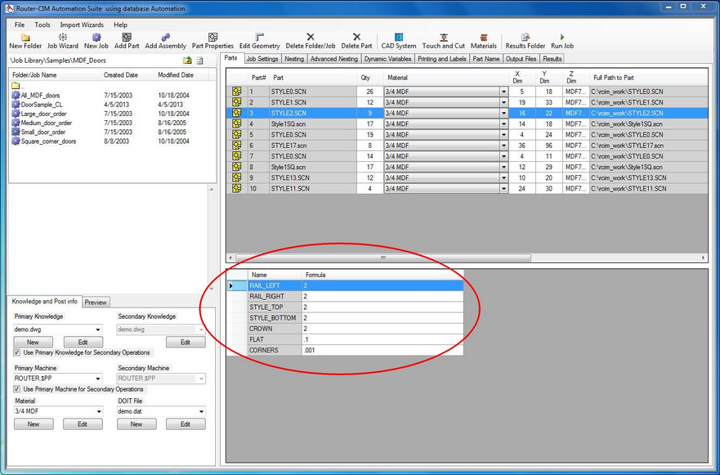Select the Large_door_order job

43,114
